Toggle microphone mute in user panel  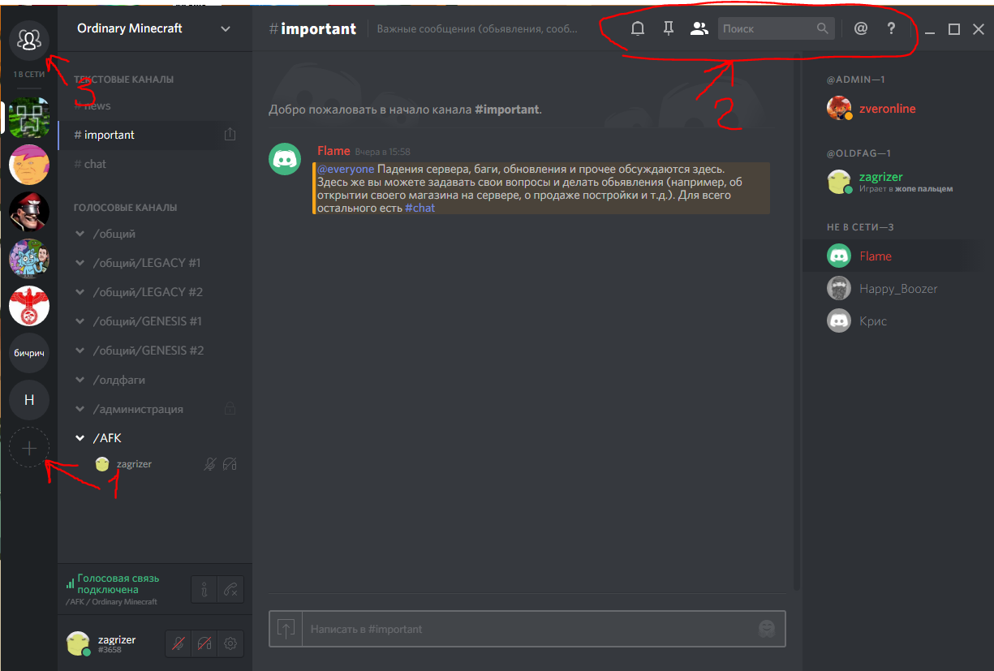click(179, 643)
